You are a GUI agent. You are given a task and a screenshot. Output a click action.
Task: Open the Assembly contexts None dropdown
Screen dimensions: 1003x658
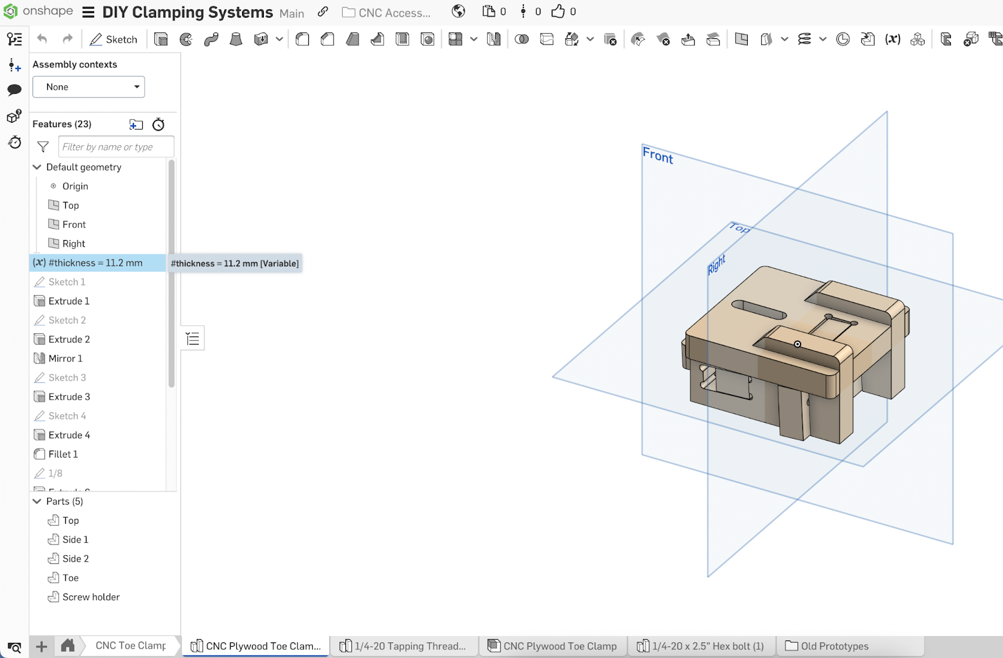(88, 87)
